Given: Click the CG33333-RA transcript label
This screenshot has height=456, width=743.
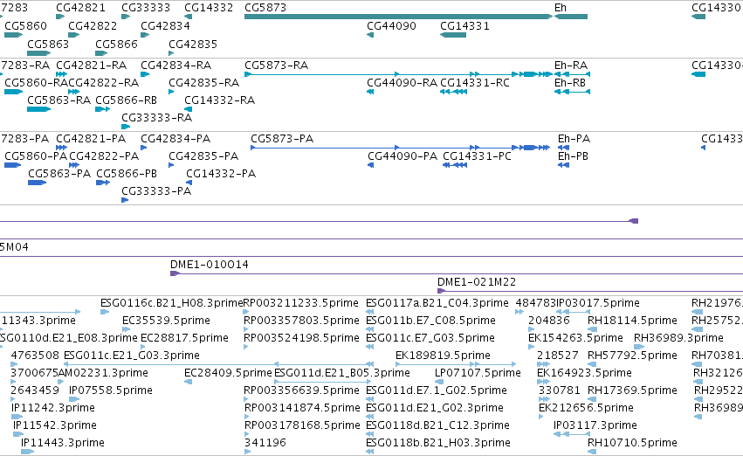Looking at the screenshot, I should (157, 118).
